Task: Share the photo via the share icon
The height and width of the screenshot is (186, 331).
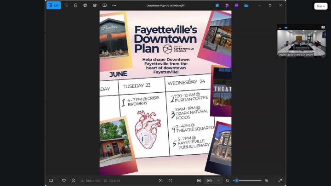Action: point(95,6)
